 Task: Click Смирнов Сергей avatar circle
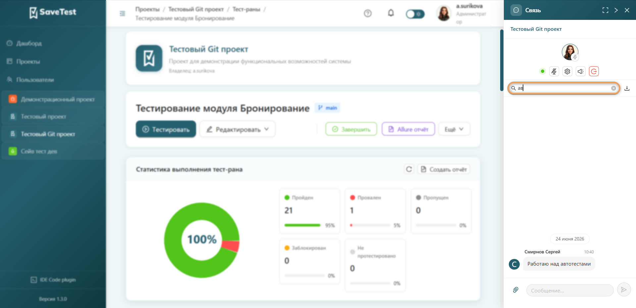514,264
